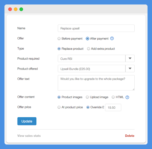
Task: Select Product images for offer content
Action: tap(59, 97)
